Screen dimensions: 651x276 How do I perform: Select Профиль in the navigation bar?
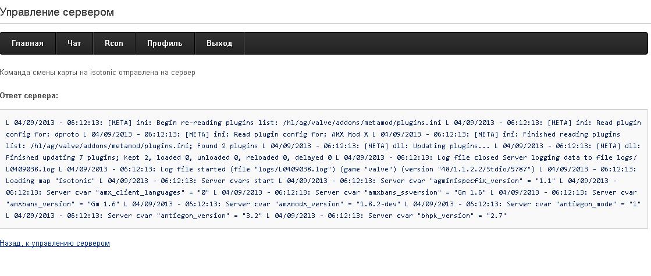165,44
